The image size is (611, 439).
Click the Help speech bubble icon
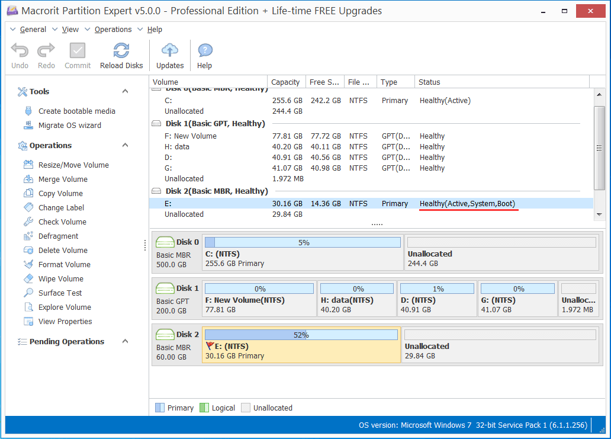205,50
